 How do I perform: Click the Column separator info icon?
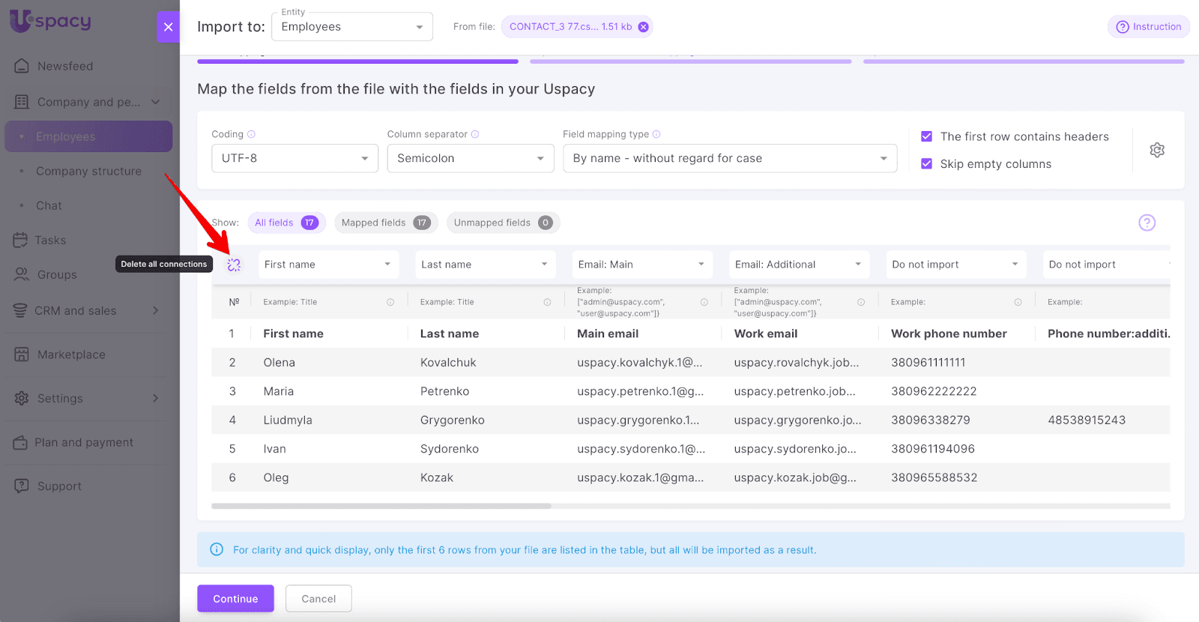click(x=475, y=134)
